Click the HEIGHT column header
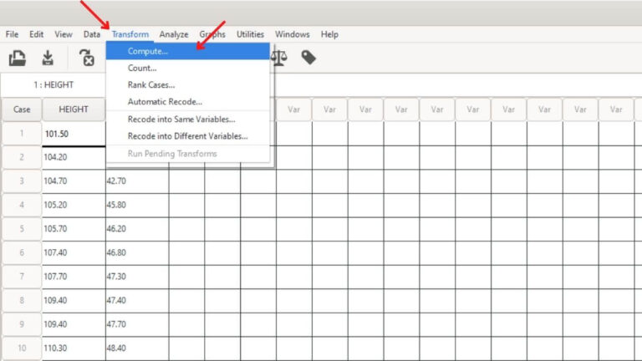Screen dimensions: 642x361 click(x=74, y=109)
